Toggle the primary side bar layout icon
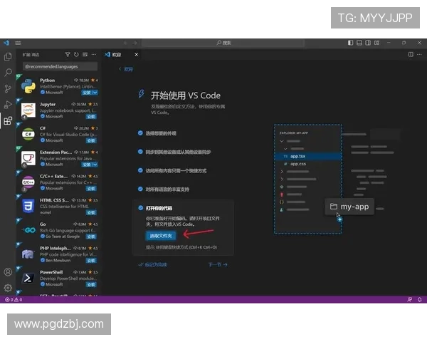427x342 pixels. (350, 43)
